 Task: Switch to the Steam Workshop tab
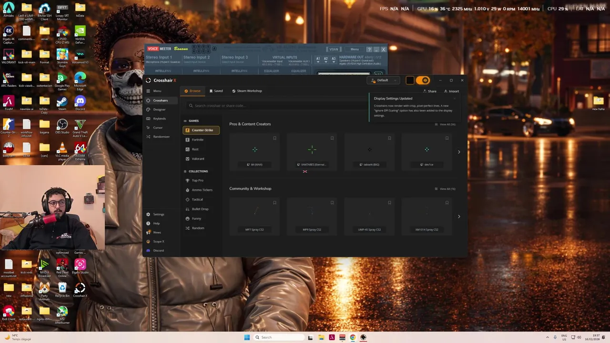pos(247,91)
